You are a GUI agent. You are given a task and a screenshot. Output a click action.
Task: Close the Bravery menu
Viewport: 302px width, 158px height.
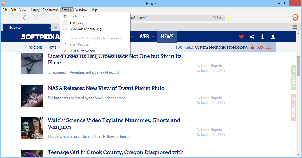point(67,10)
